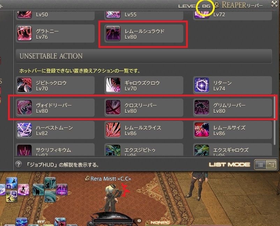
Task: Click the Unsettable Action section header
Action: [144, 56]
